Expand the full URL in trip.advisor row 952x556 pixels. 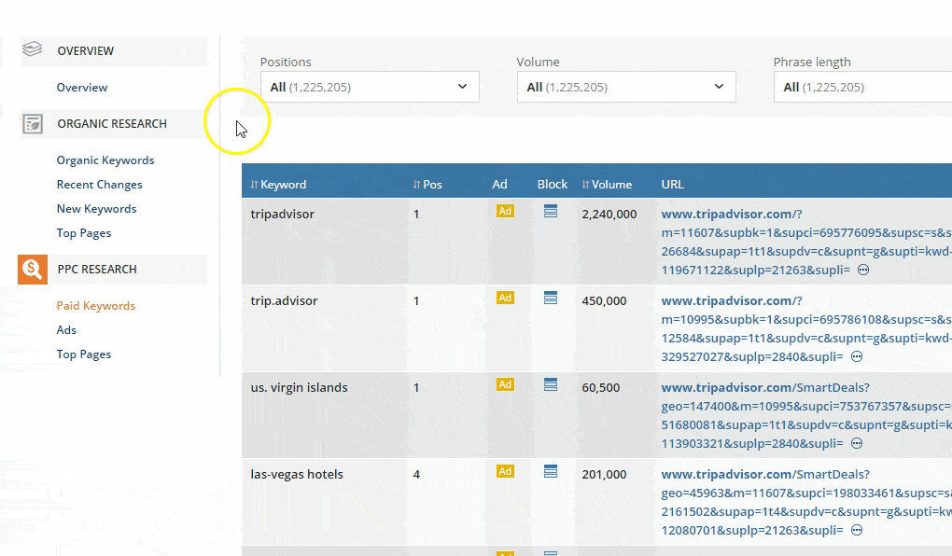pos(857,357)
